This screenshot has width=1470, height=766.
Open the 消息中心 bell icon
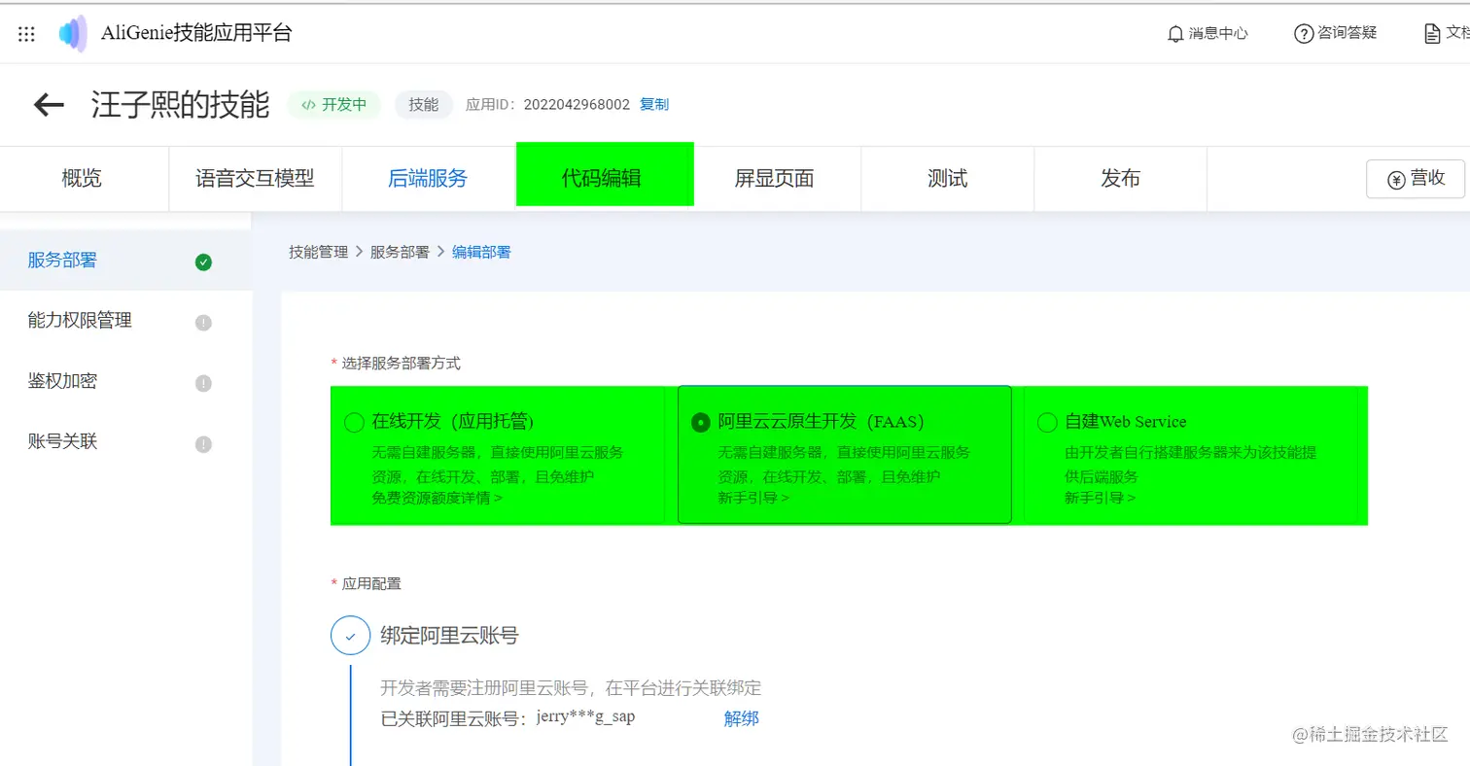1175,34
